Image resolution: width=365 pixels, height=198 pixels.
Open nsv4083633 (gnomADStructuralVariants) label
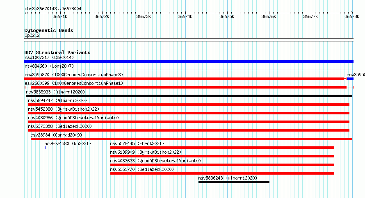(155, 161)
